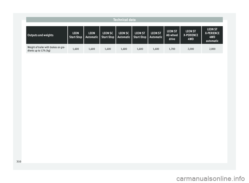Select the LEON SC Automatic header
Screen dimensions: 249x183
coord(124,35)
